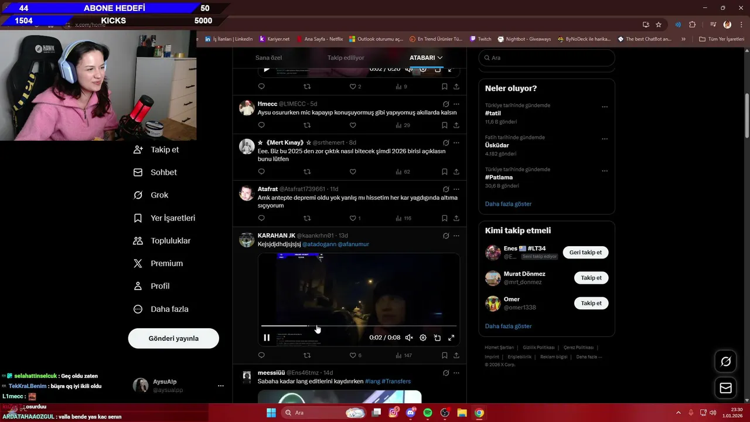Open Spotify from the taskbar

(x=428, y=413)
